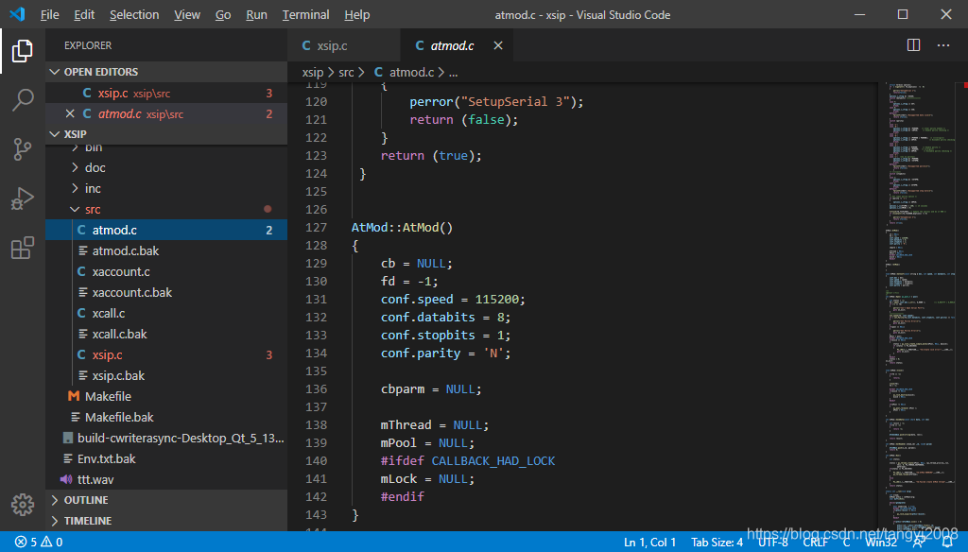Open the Run menu
Image resolution: width=968 pixels, height=552 pixels.
point(256,14)
